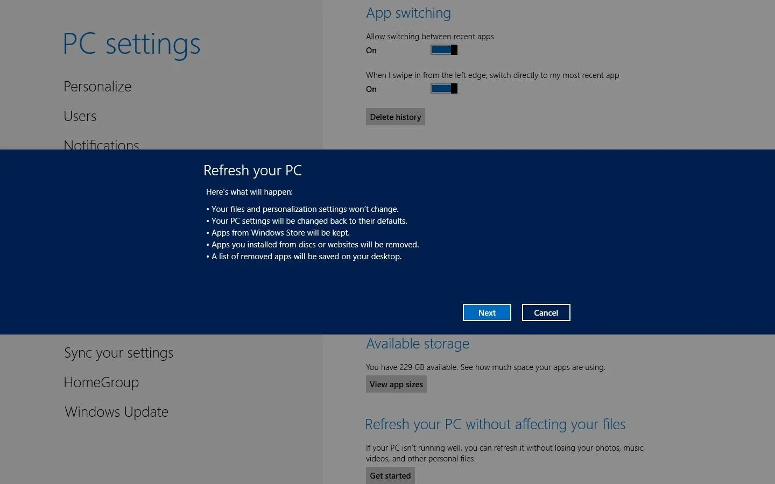Click the View app sizes button

(x=396, y=384)
